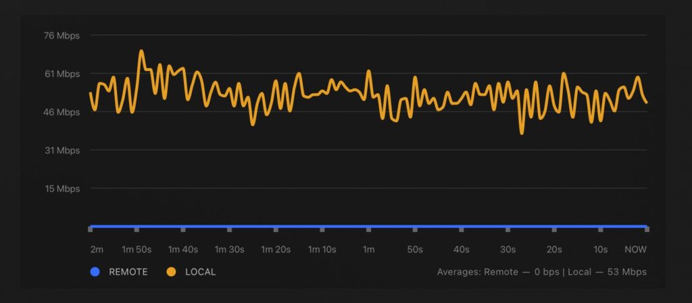Click the 20s time axis label
Screen dimensions: 692x303
[x=554, y=249]
